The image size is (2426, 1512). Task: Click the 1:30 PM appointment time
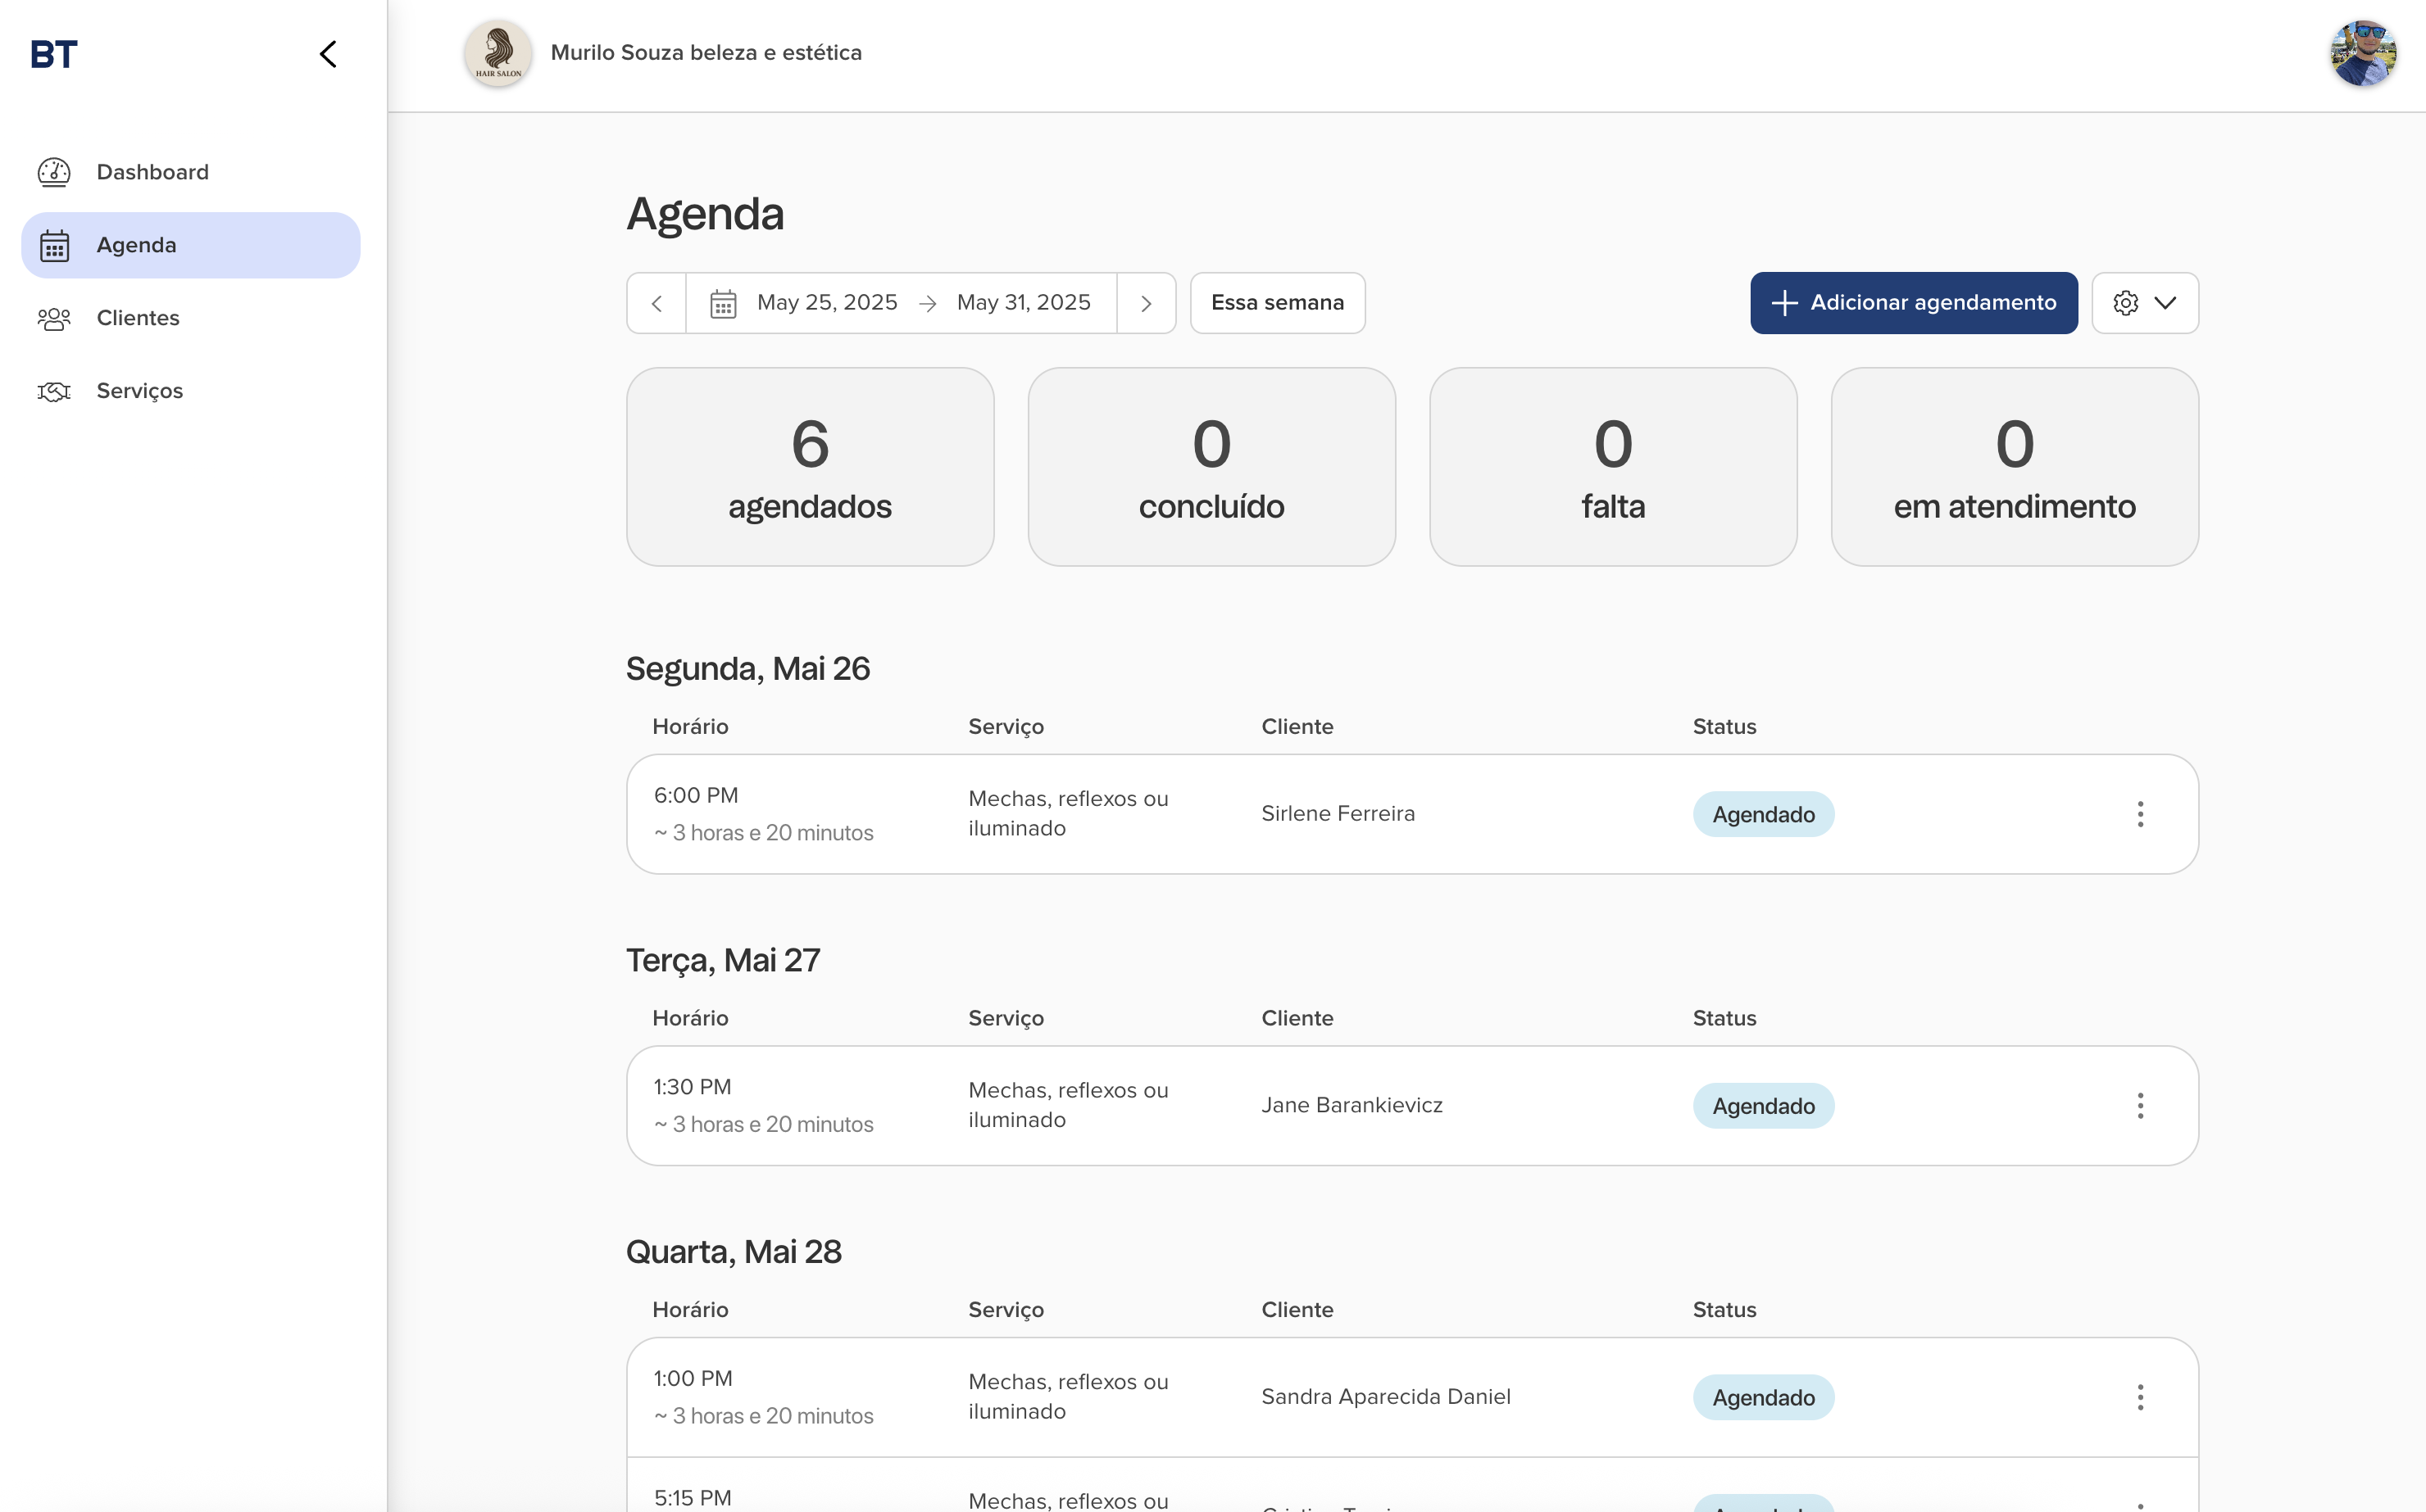693,1087
